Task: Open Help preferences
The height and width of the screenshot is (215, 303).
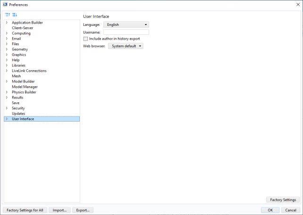Action: pos(16,60)
